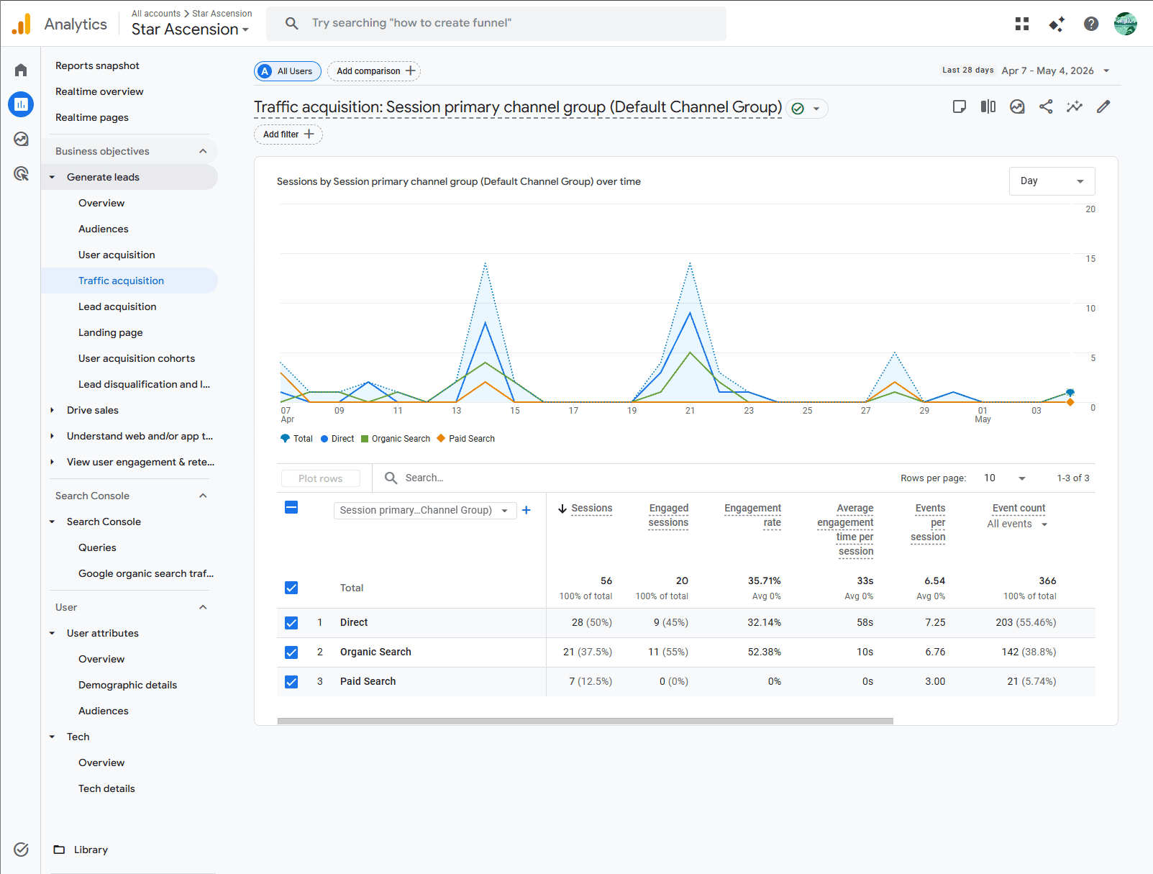Uncheck the Total row checkbox

click(291, 588)
